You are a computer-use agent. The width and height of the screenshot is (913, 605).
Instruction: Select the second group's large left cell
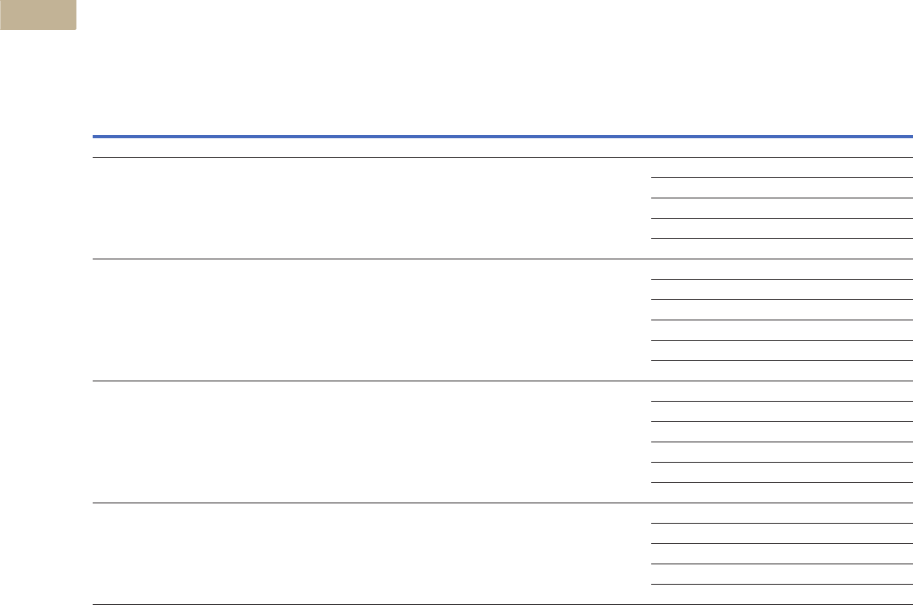[372, 320]
